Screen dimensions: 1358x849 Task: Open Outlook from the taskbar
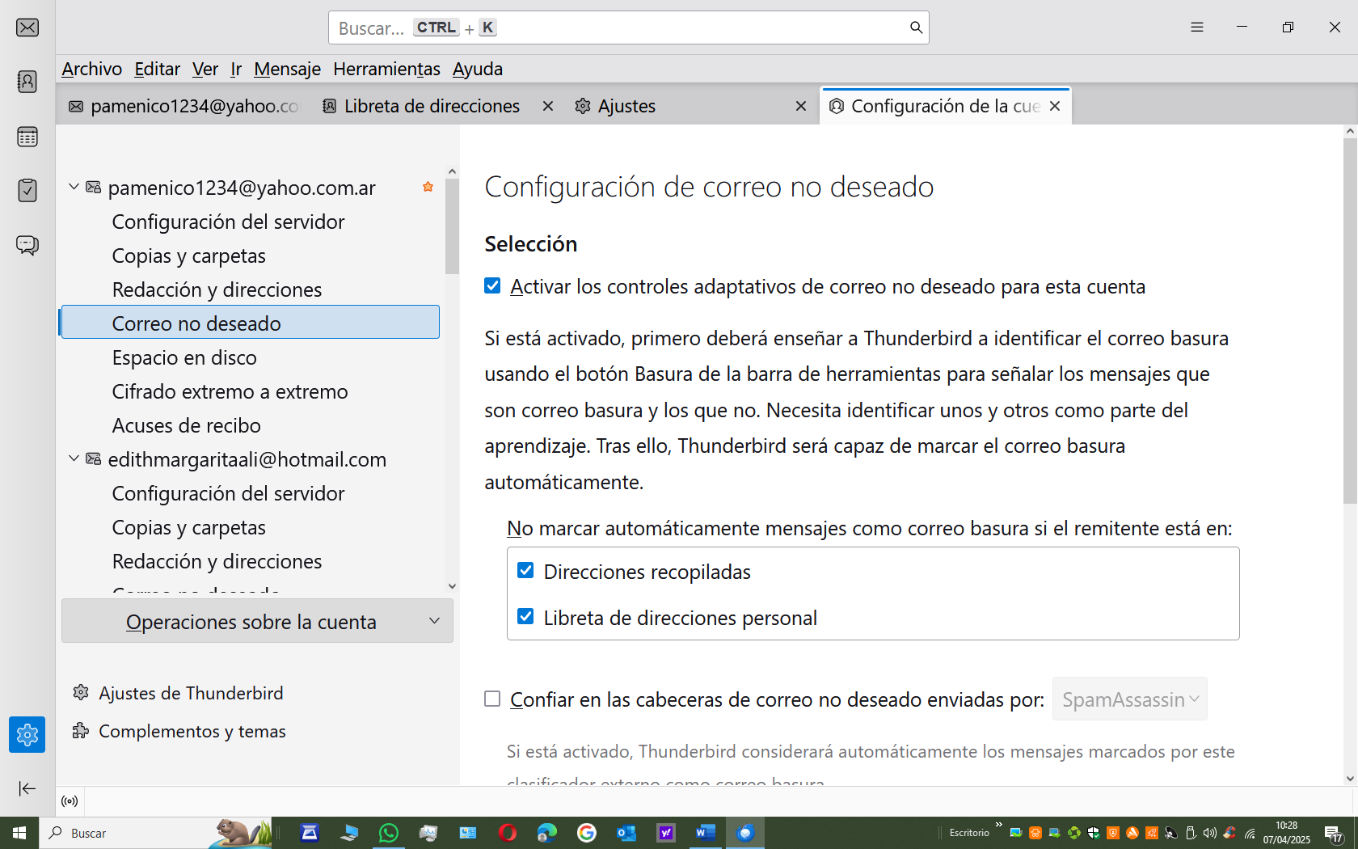[x=626, y=833]
